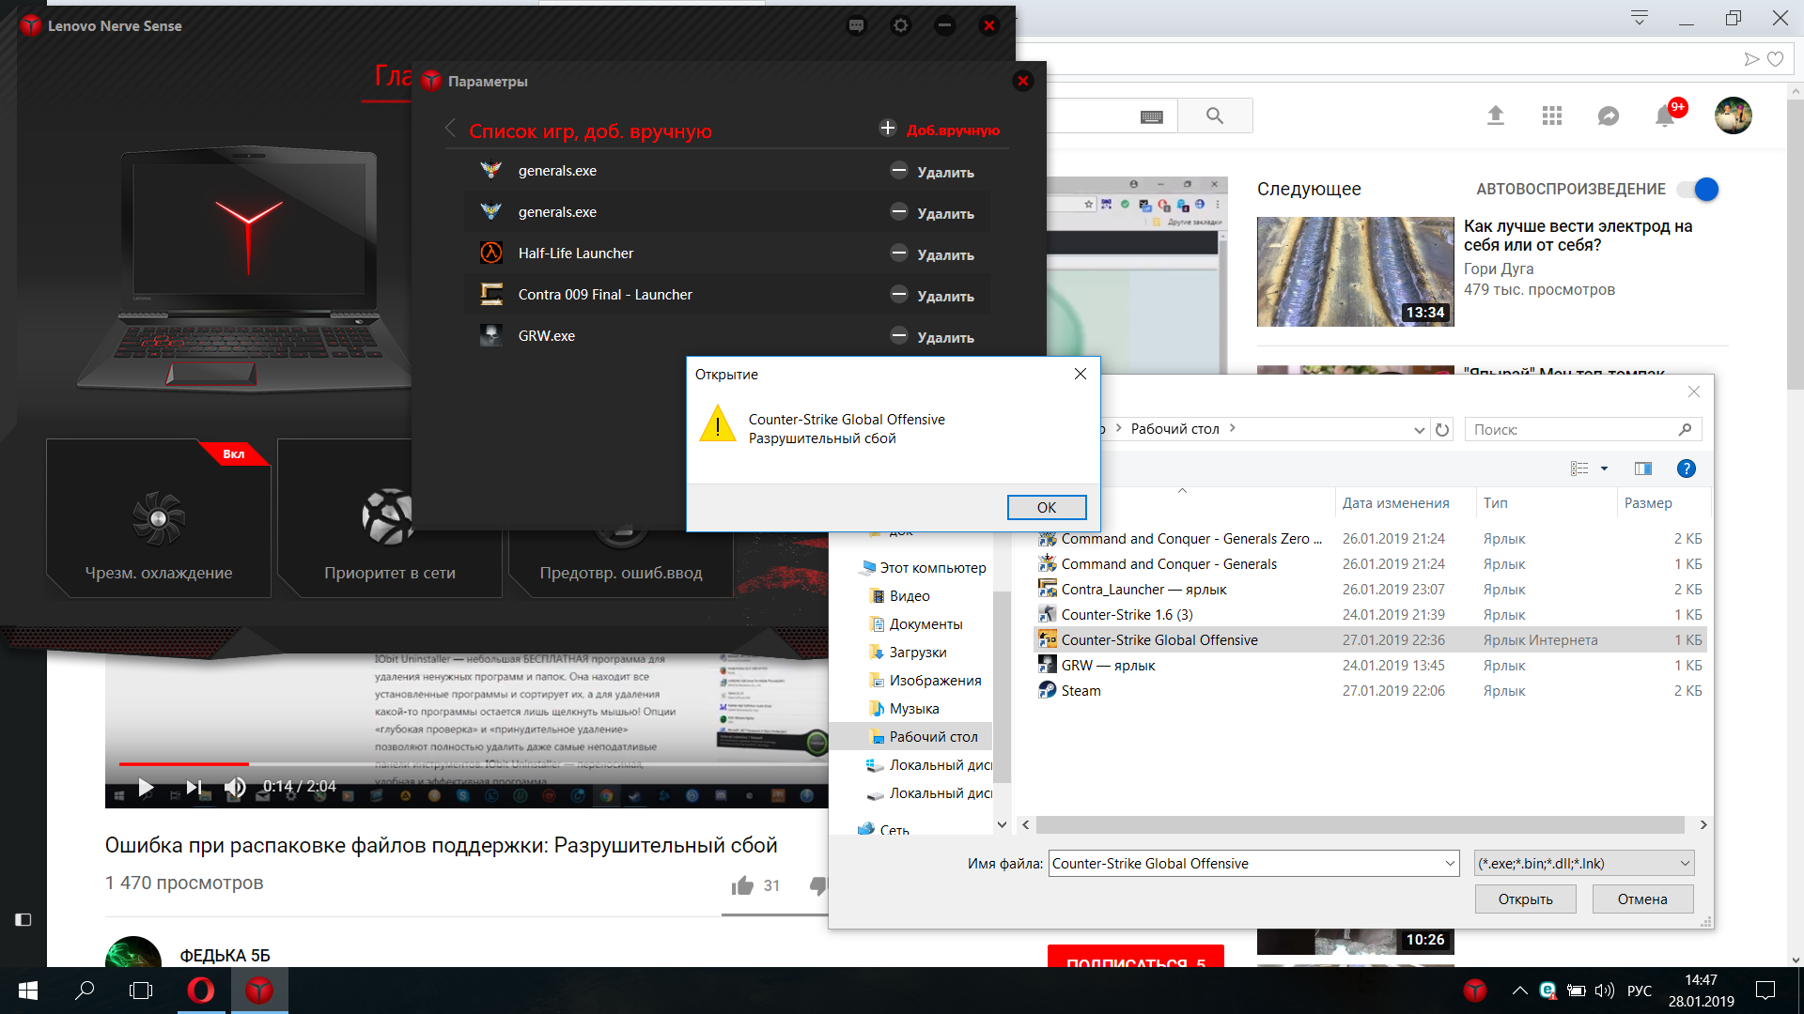
Task: Open view options dropdown arrow
Action: click(x=1604, y=469)
